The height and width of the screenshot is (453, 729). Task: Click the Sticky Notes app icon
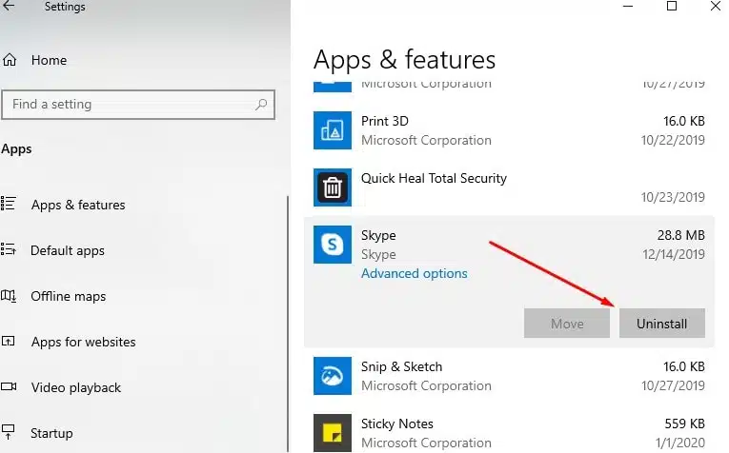[332, 433]
